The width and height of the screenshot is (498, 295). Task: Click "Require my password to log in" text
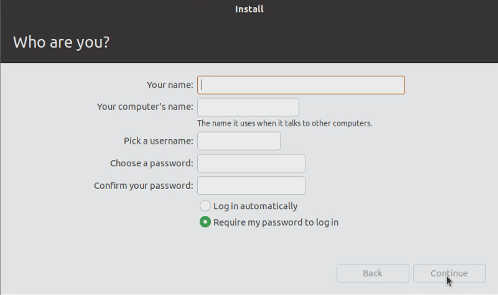click(x=276, y=222)
